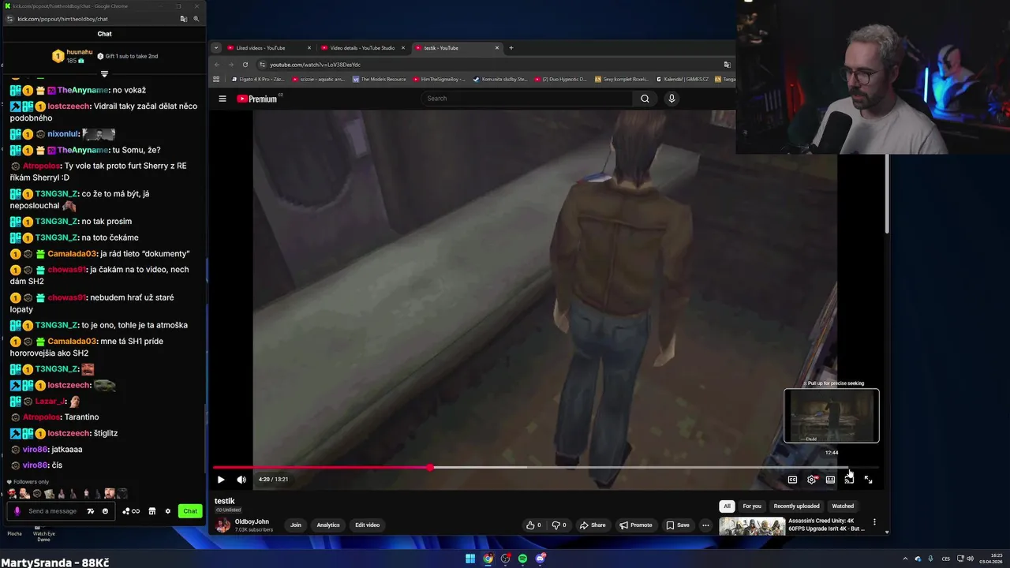This screenshot has height=568, width=1010.
Task: Send message with green Chat button
Action: click(190, 511)
